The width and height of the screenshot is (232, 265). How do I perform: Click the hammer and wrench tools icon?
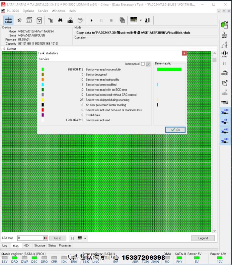pos(19,20)
